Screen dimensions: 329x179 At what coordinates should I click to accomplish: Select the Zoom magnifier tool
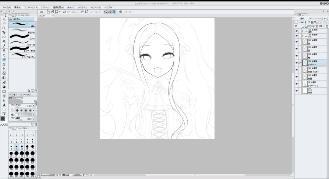(4, 19)
